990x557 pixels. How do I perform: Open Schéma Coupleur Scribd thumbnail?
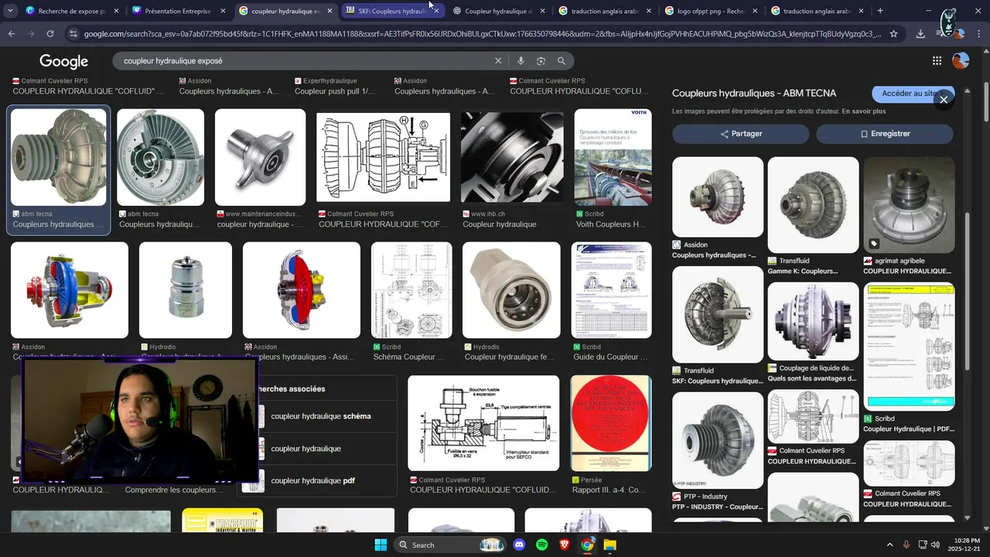411,290
